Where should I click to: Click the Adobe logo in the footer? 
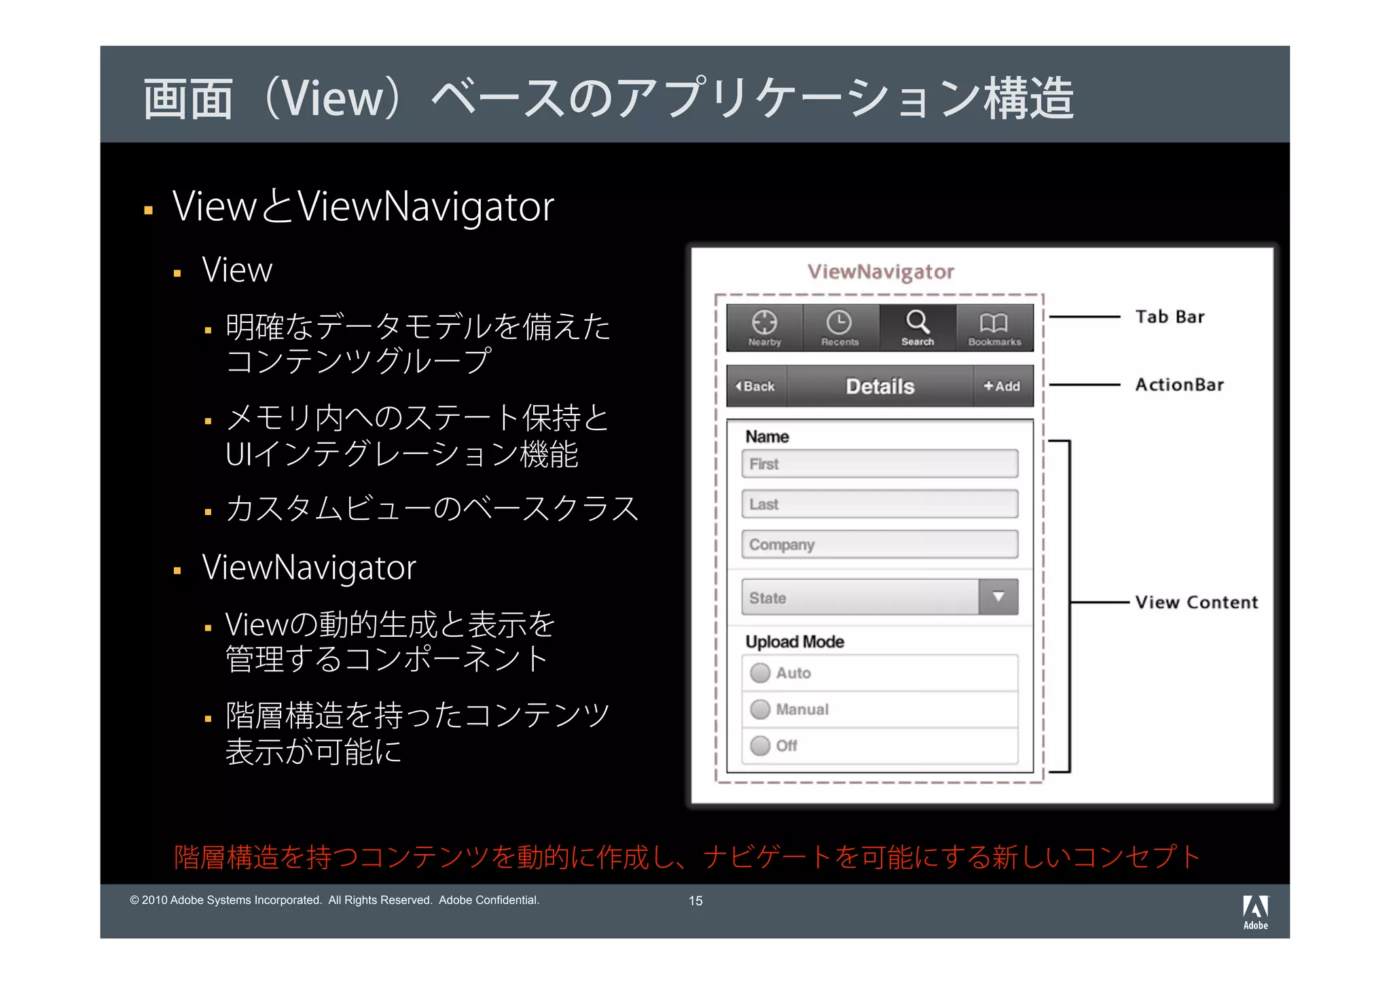click(1255, 912)
